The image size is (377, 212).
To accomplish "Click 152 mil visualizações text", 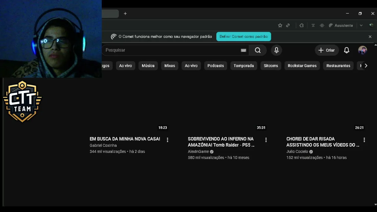I will tap(305, 158).
